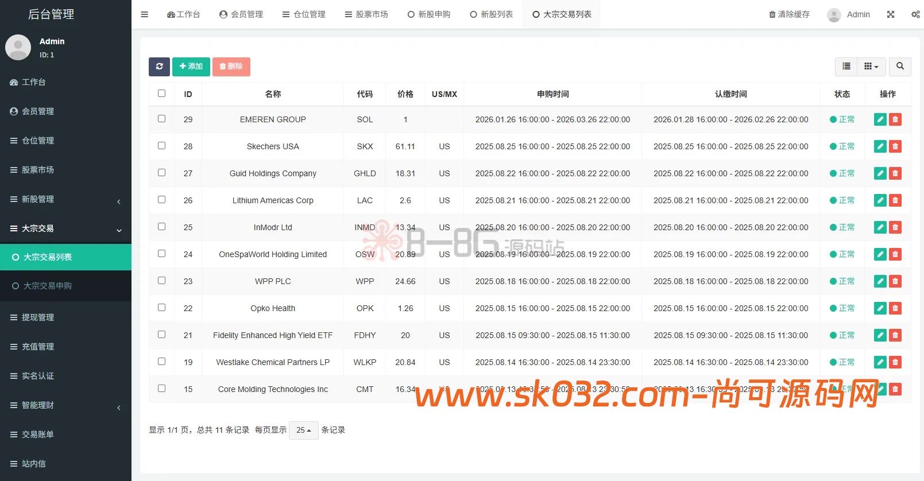This screenshot has height=481, width=924.
Task: Edit Lithium Americas Corp row
Action: click(x=880, y=200)
